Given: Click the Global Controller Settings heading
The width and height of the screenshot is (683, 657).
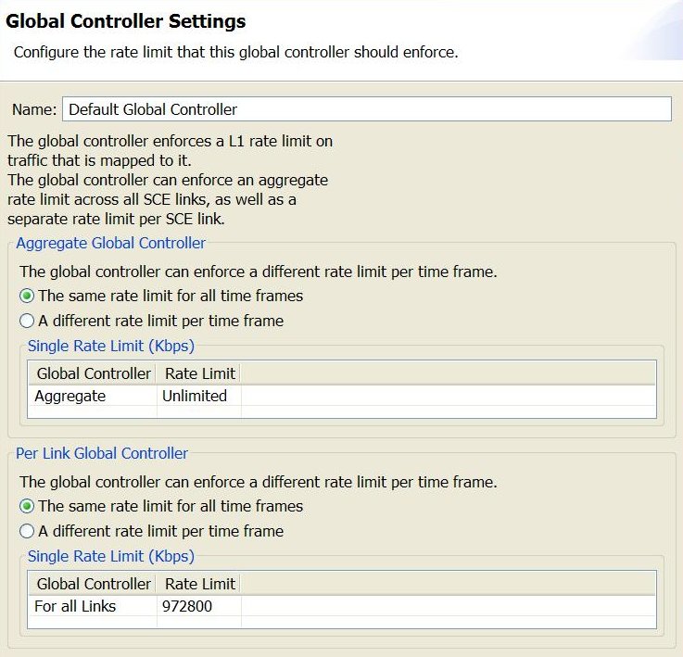Looking at the screenshot, I should click(126, 20).
